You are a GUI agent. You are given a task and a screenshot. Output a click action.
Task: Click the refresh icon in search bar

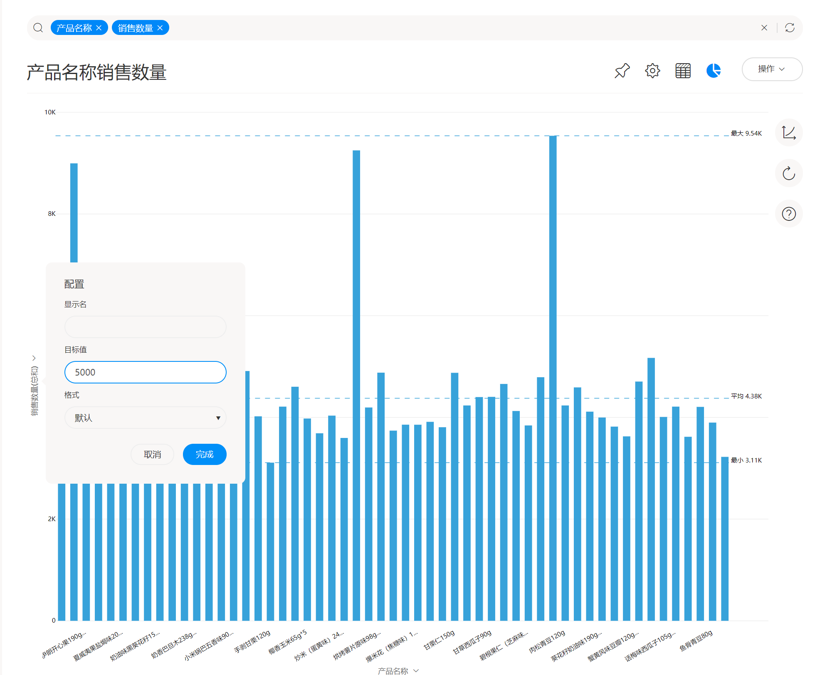click(790, 28)
